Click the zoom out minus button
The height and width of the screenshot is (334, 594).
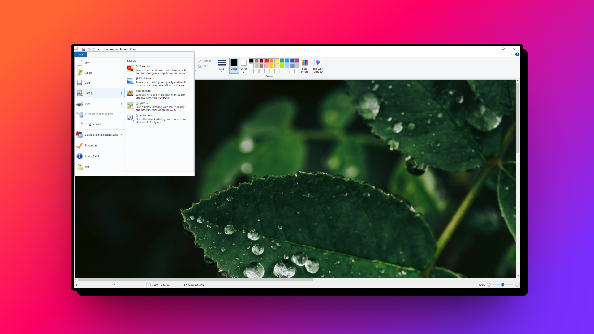coord(489,285)
